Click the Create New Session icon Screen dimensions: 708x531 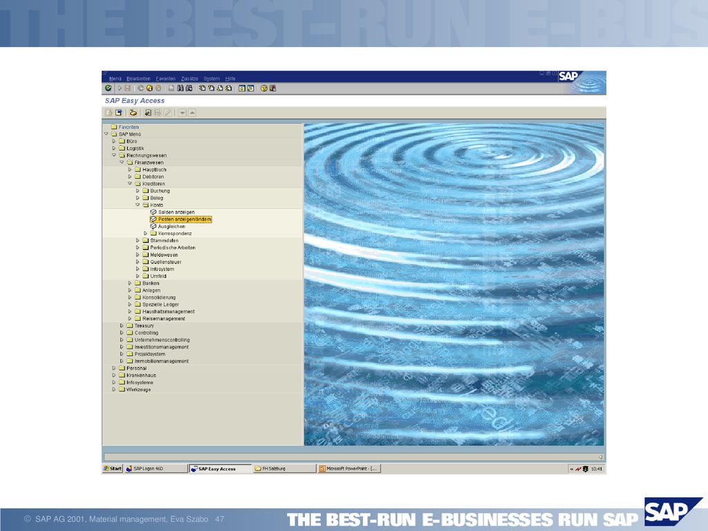[x=242, y=88]
